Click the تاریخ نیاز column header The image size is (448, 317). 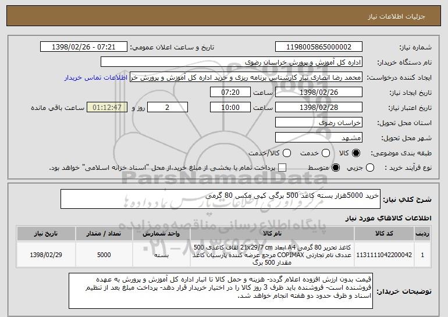tap(46, 234)
